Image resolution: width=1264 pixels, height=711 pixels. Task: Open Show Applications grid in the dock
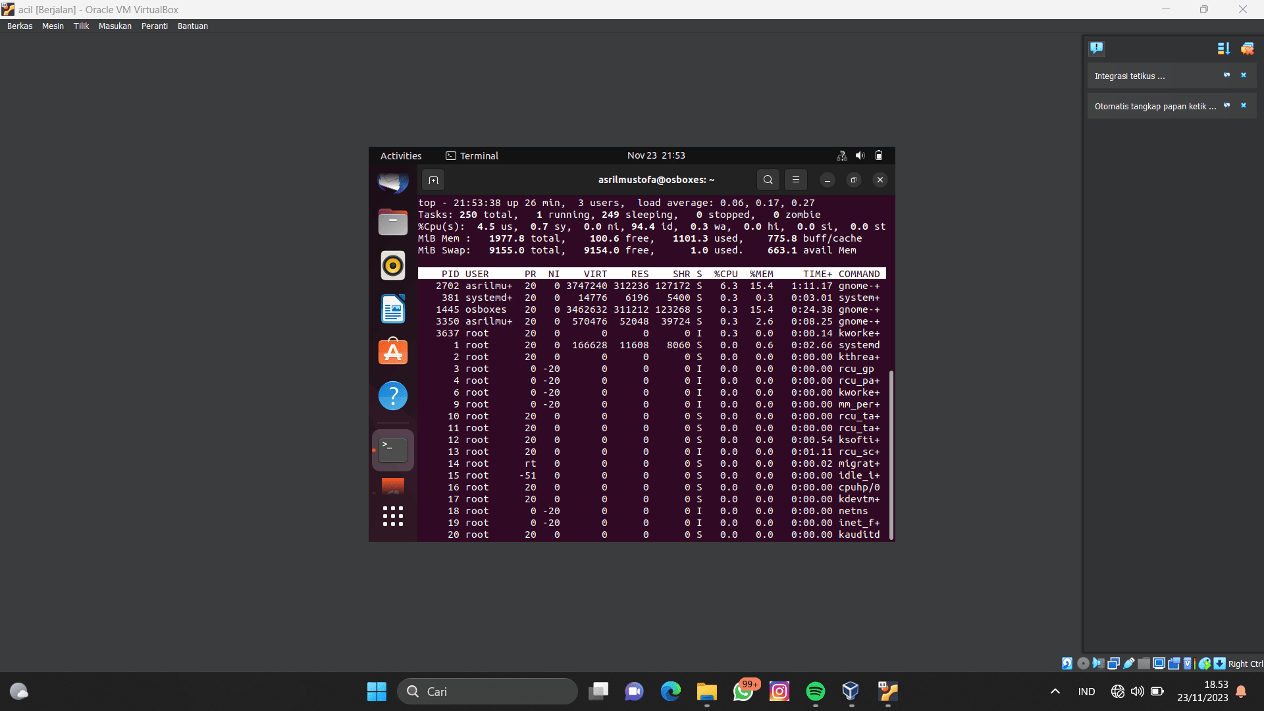pyautogui.click(x=393, y=516)
